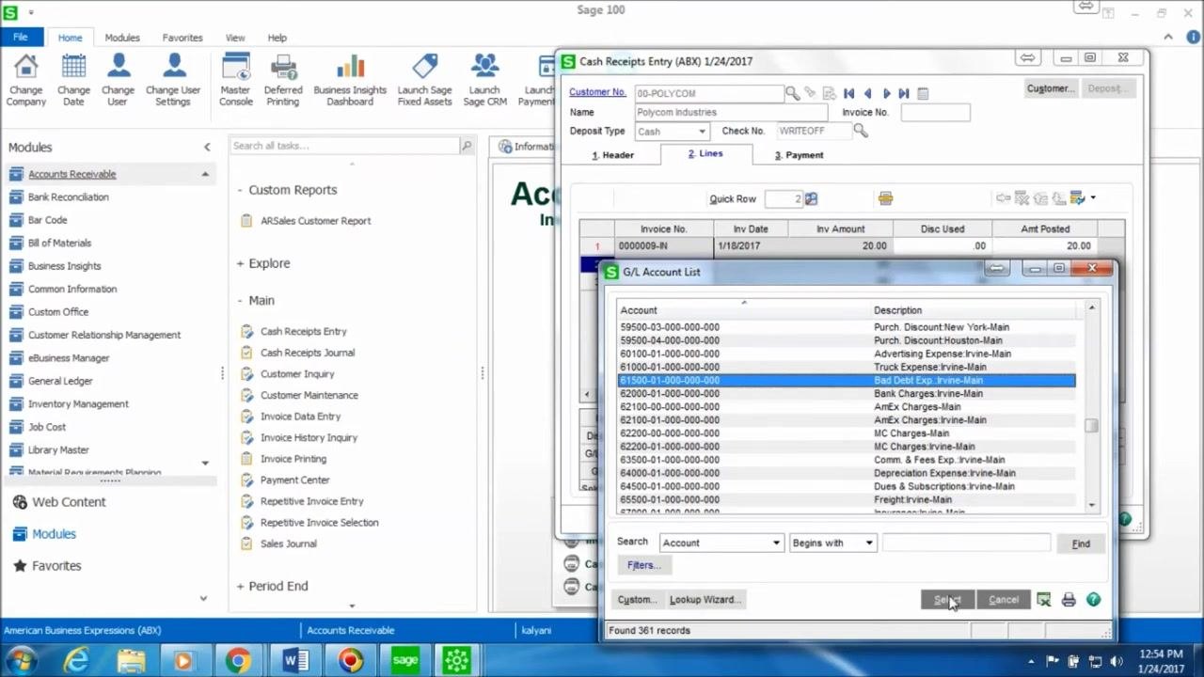Launch Sage Fixed Assets
Viewport: 1204px width, 677px height.
(x=424, y=80)
